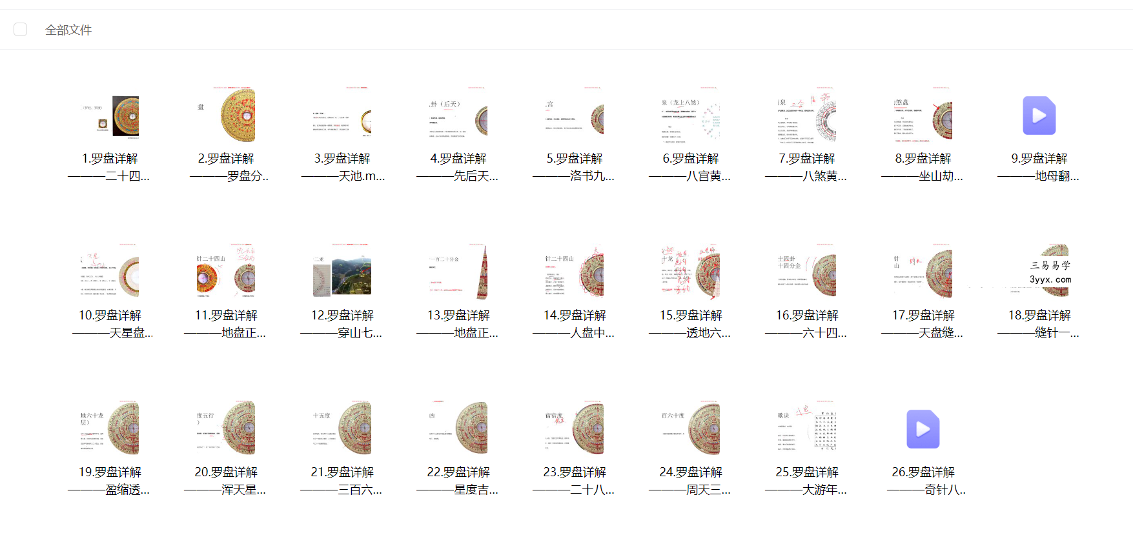
Task: Select file name 18.罗盘详解——缝针一...
Action: point(1039,324)
